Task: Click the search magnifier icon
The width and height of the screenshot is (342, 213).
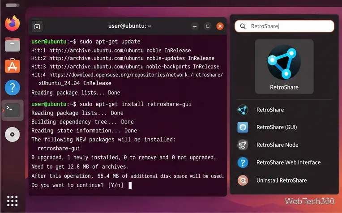Action: point(243,26)
